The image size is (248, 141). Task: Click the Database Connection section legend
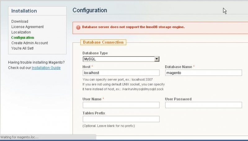click(x=103, y=42)
